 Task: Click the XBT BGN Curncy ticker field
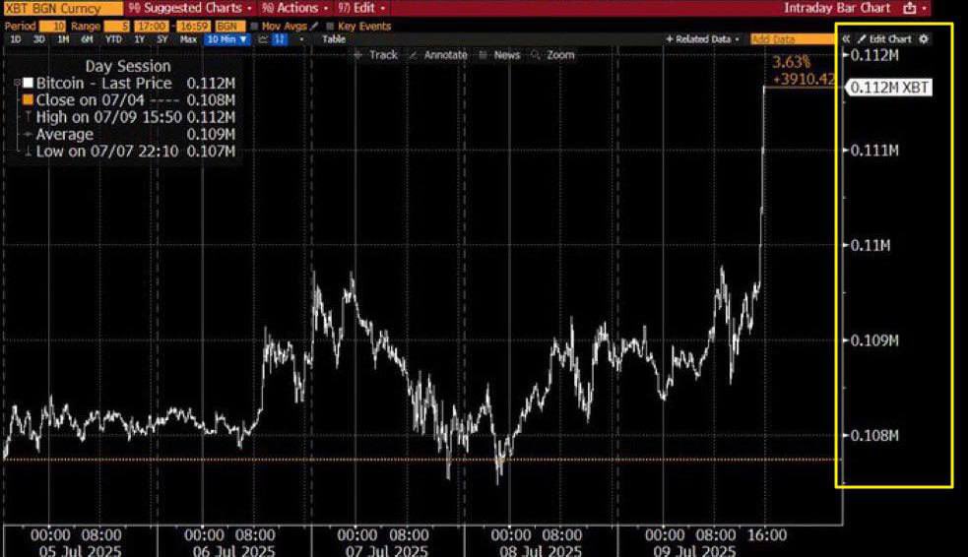point(62,8)
